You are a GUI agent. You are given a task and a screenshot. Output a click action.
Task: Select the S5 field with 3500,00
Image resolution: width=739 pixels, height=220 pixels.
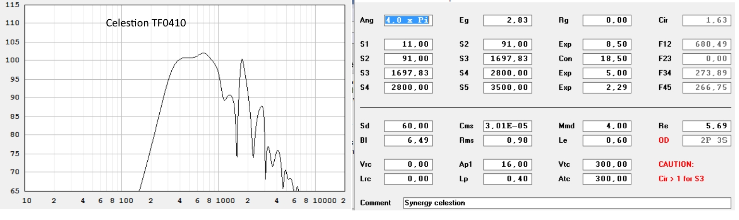tap(508, 88)
